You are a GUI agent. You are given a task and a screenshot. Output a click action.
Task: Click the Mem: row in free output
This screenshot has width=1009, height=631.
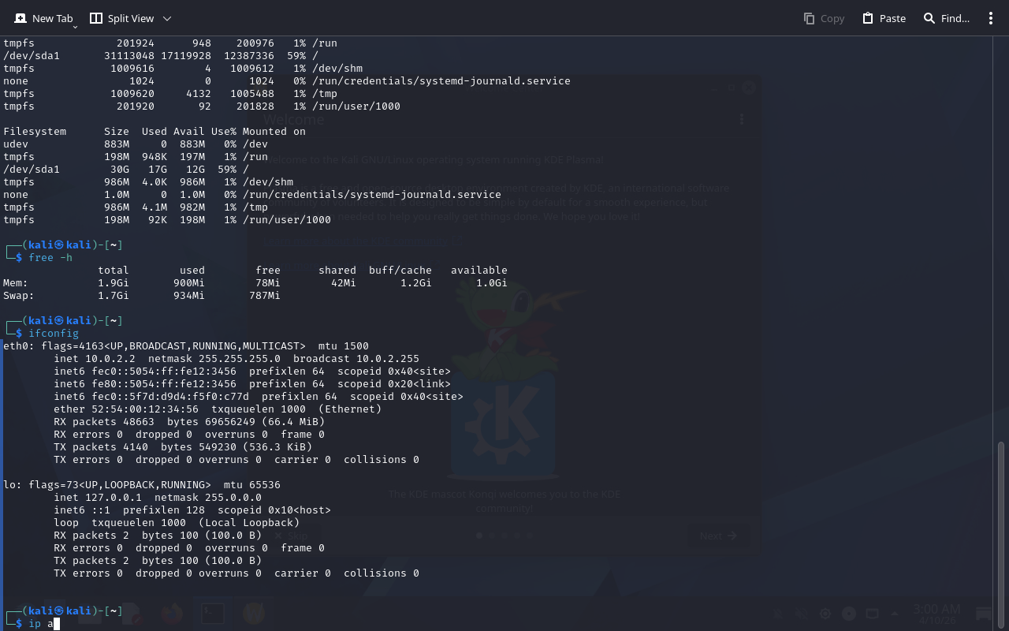click(x=252, y=283)
